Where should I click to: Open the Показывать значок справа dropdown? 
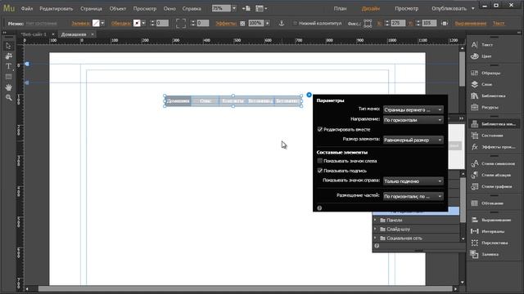(413, 181)
